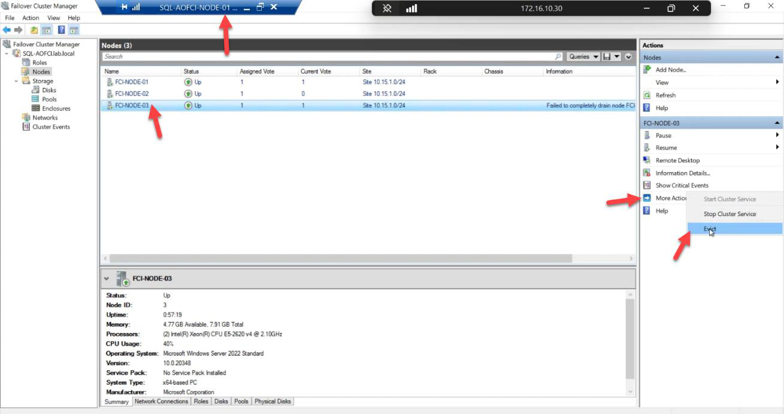Switch to the Network Connections tab
The height and width of the screenshot is (414, 784).
161,401
